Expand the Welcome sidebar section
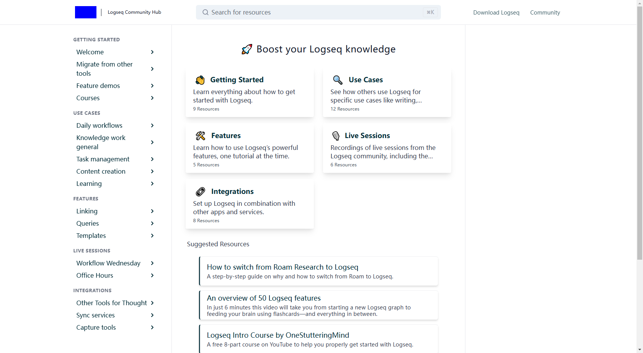 click(152, 52)
